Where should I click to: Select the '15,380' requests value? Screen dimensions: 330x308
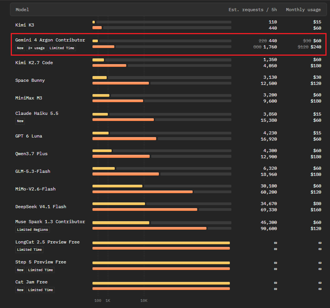pos(269,121)
